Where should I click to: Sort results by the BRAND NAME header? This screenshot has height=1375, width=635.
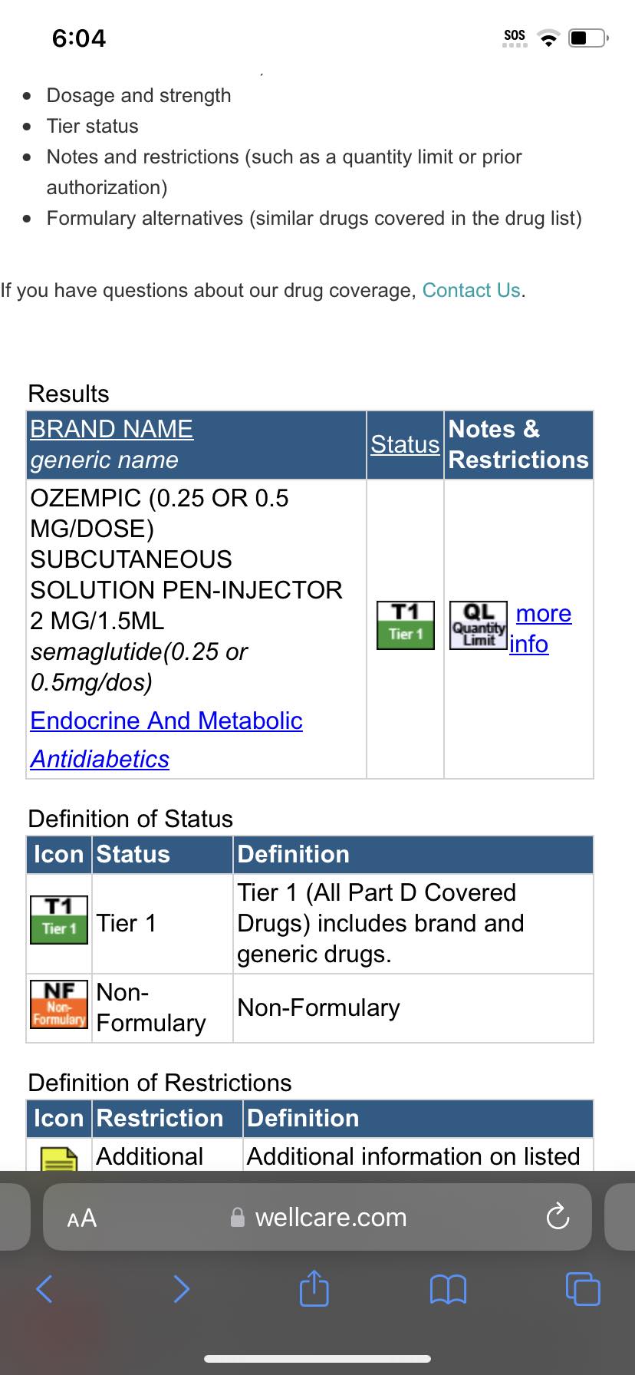click(112, 429)
